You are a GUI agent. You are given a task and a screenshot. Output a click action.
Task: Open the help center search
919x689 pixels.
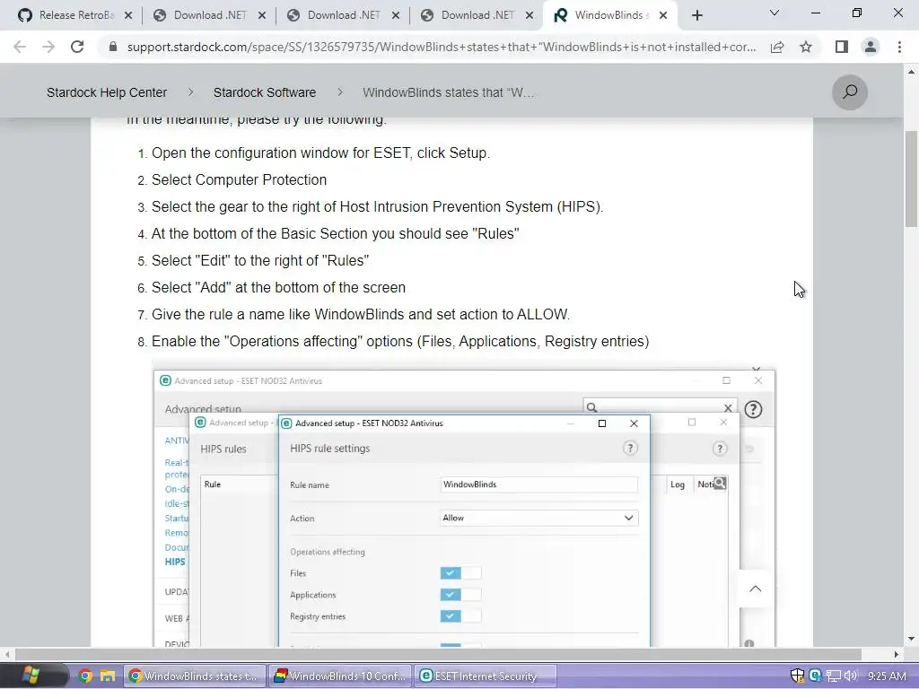[x=850, y=92]
